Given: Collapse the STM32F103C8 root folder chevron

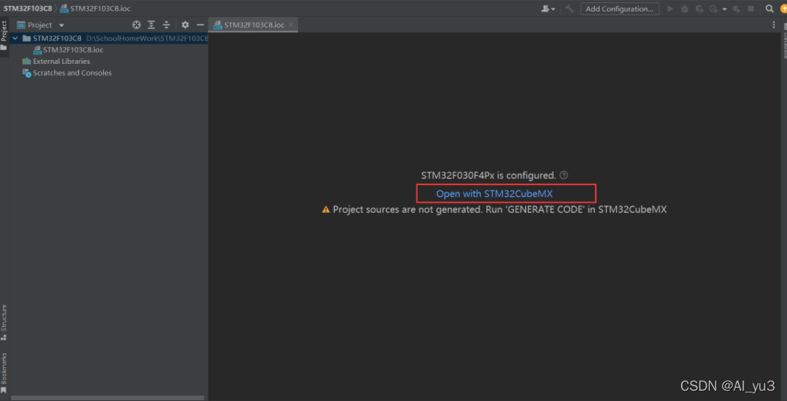Looking at the screenshot, I should pos(15,38).
